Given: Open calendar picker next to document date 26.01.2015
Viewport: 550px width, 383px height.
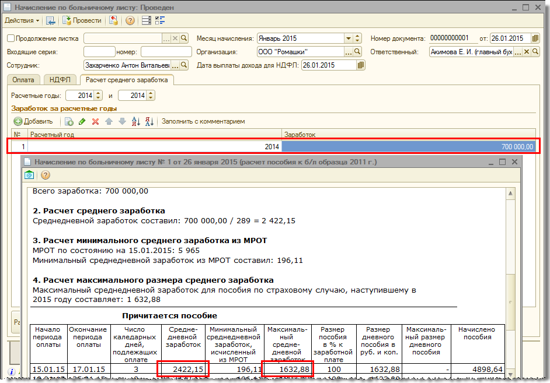Looking at the screenshot, I should pos(535,38).
